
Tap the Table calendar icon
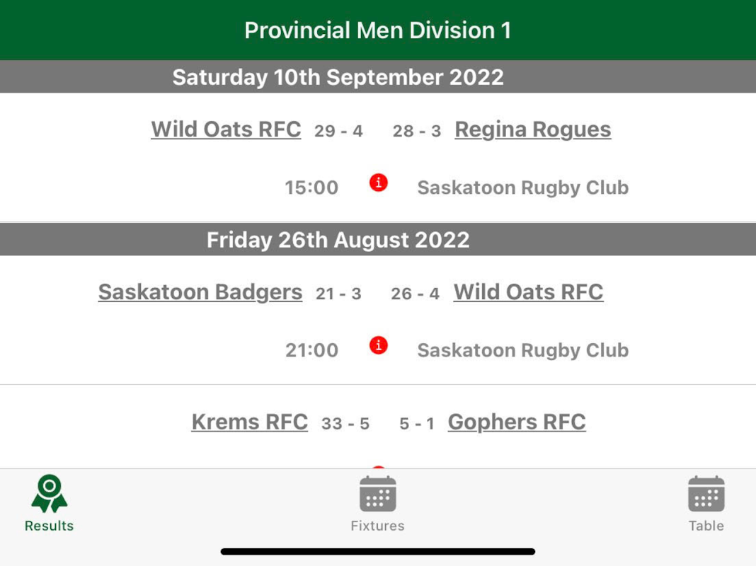706,494
